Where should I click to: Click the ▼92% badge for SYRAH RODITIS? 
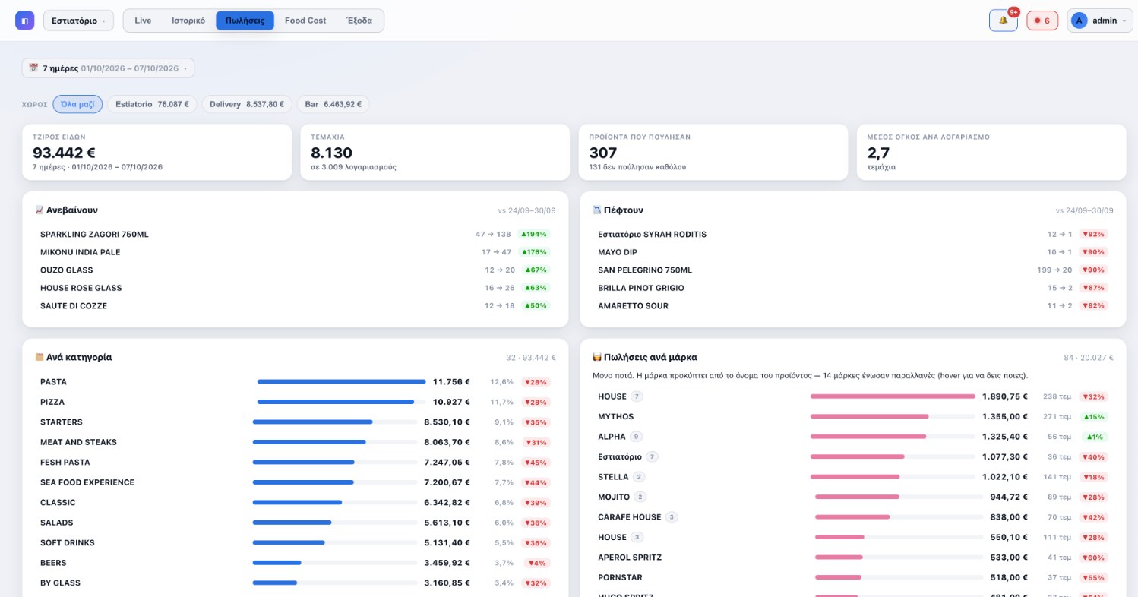(1094, 234)
